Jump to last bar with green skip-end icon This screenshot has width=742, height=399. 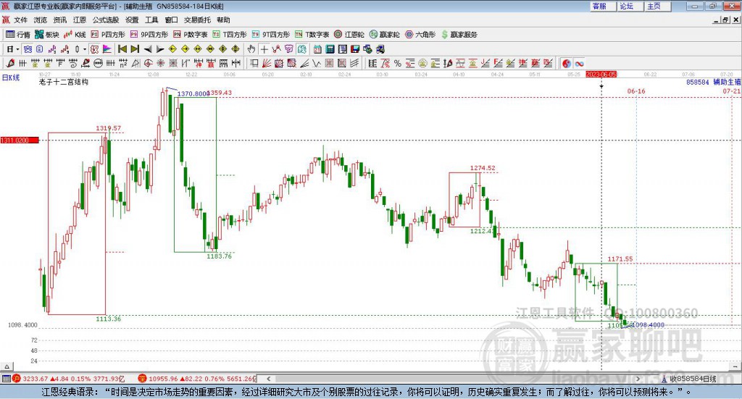click(135, 49)
